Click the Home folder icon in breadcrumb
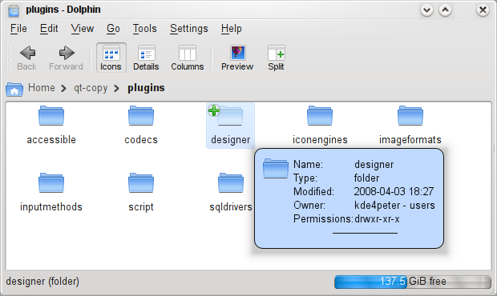 point(14,89)
